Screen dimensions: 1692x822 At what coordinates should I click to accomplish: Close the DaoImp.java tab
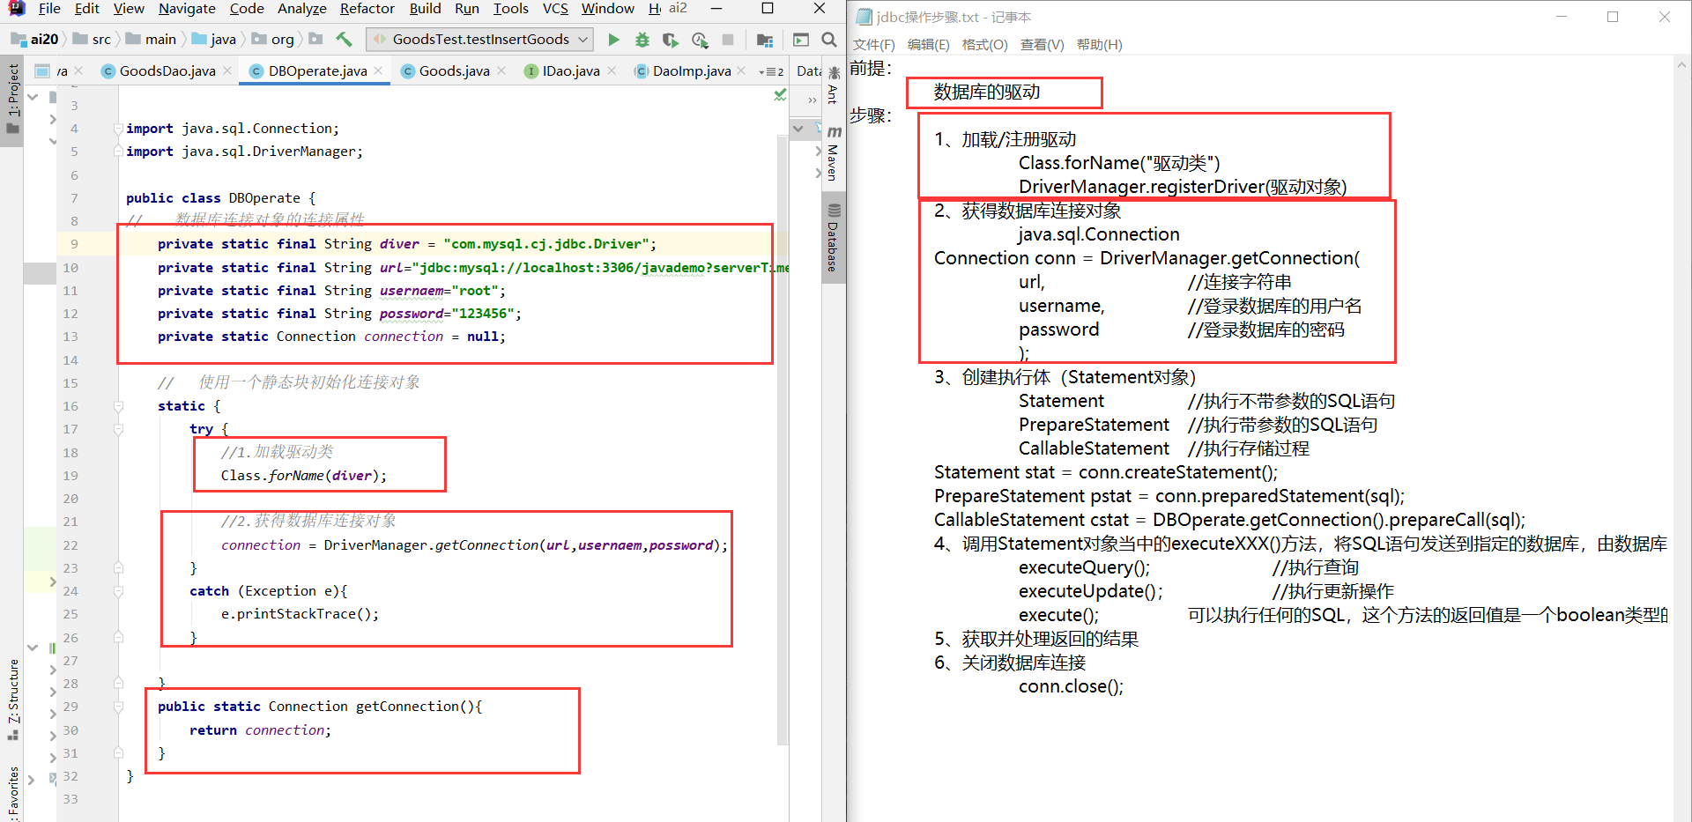pyautogui.click(x=741, y=70)
